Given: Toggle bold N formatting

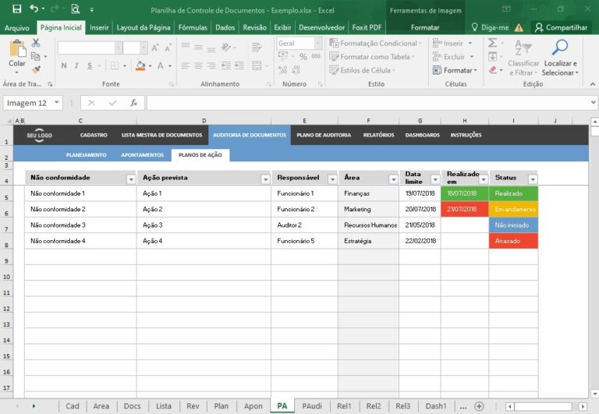Looking at the screenshot, I should 64,65.
